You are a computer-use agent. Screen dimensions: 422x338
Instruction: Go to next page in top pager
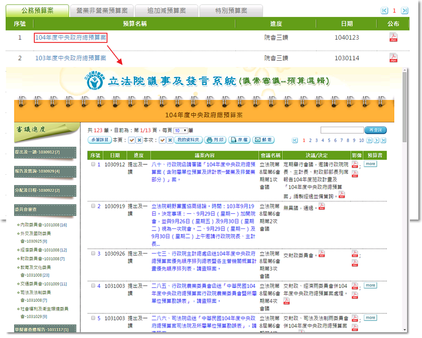404,10
